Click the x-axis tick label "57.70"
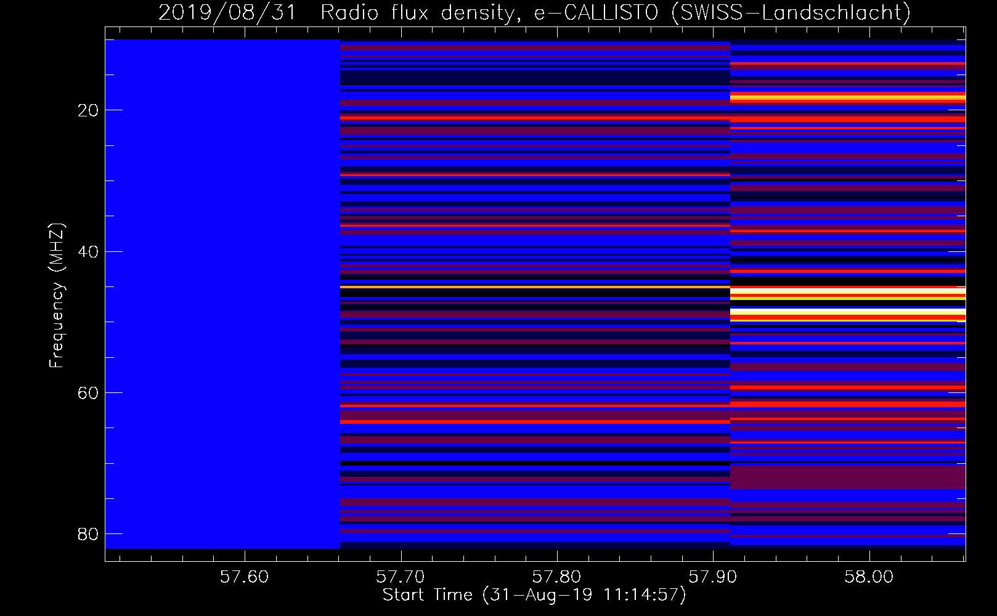 coord(401,577)
